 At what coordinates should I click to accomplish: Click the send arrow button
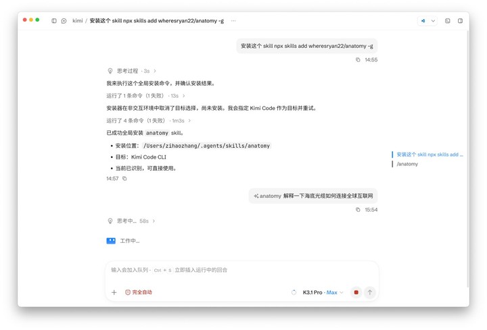370,292
